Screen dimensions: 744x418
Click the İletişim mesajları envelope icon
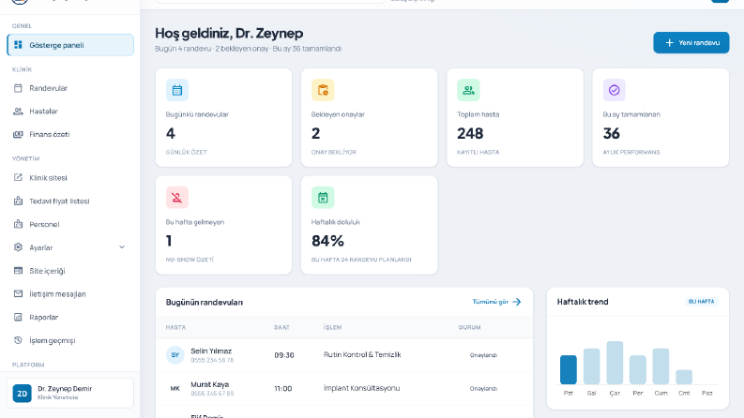coord(18,294)
